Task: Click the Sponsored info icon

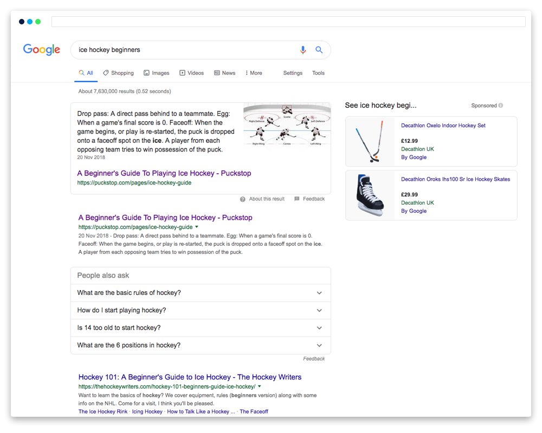Action: point(501,106)
